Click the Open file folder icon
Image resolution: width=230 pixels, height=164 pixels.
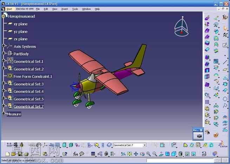click(13, 154)
